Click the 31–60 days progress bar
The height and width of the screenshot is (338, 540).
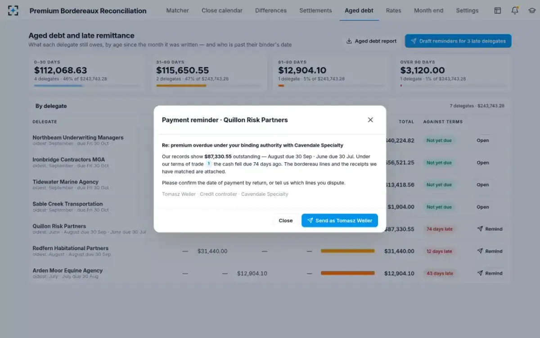point(209,86)
